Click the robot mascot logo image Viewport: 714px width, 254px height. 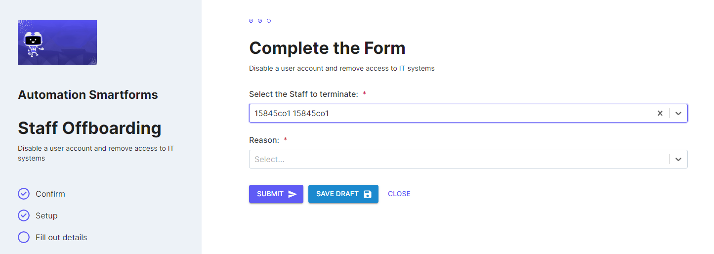click(57, 42)
